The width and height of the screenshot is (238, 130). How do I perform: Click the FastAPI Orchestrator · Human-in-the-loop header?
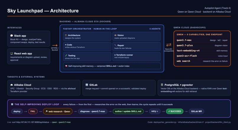click(x=90, y=29)
